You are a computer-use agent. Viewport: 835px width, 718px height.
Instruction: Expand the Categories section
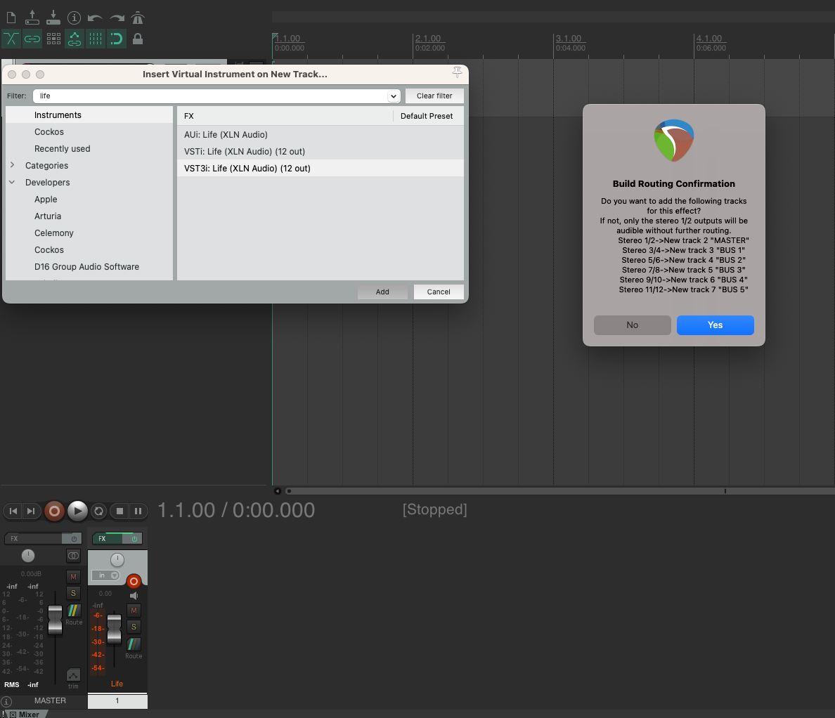pyautogui.click(x=13, y=165)
